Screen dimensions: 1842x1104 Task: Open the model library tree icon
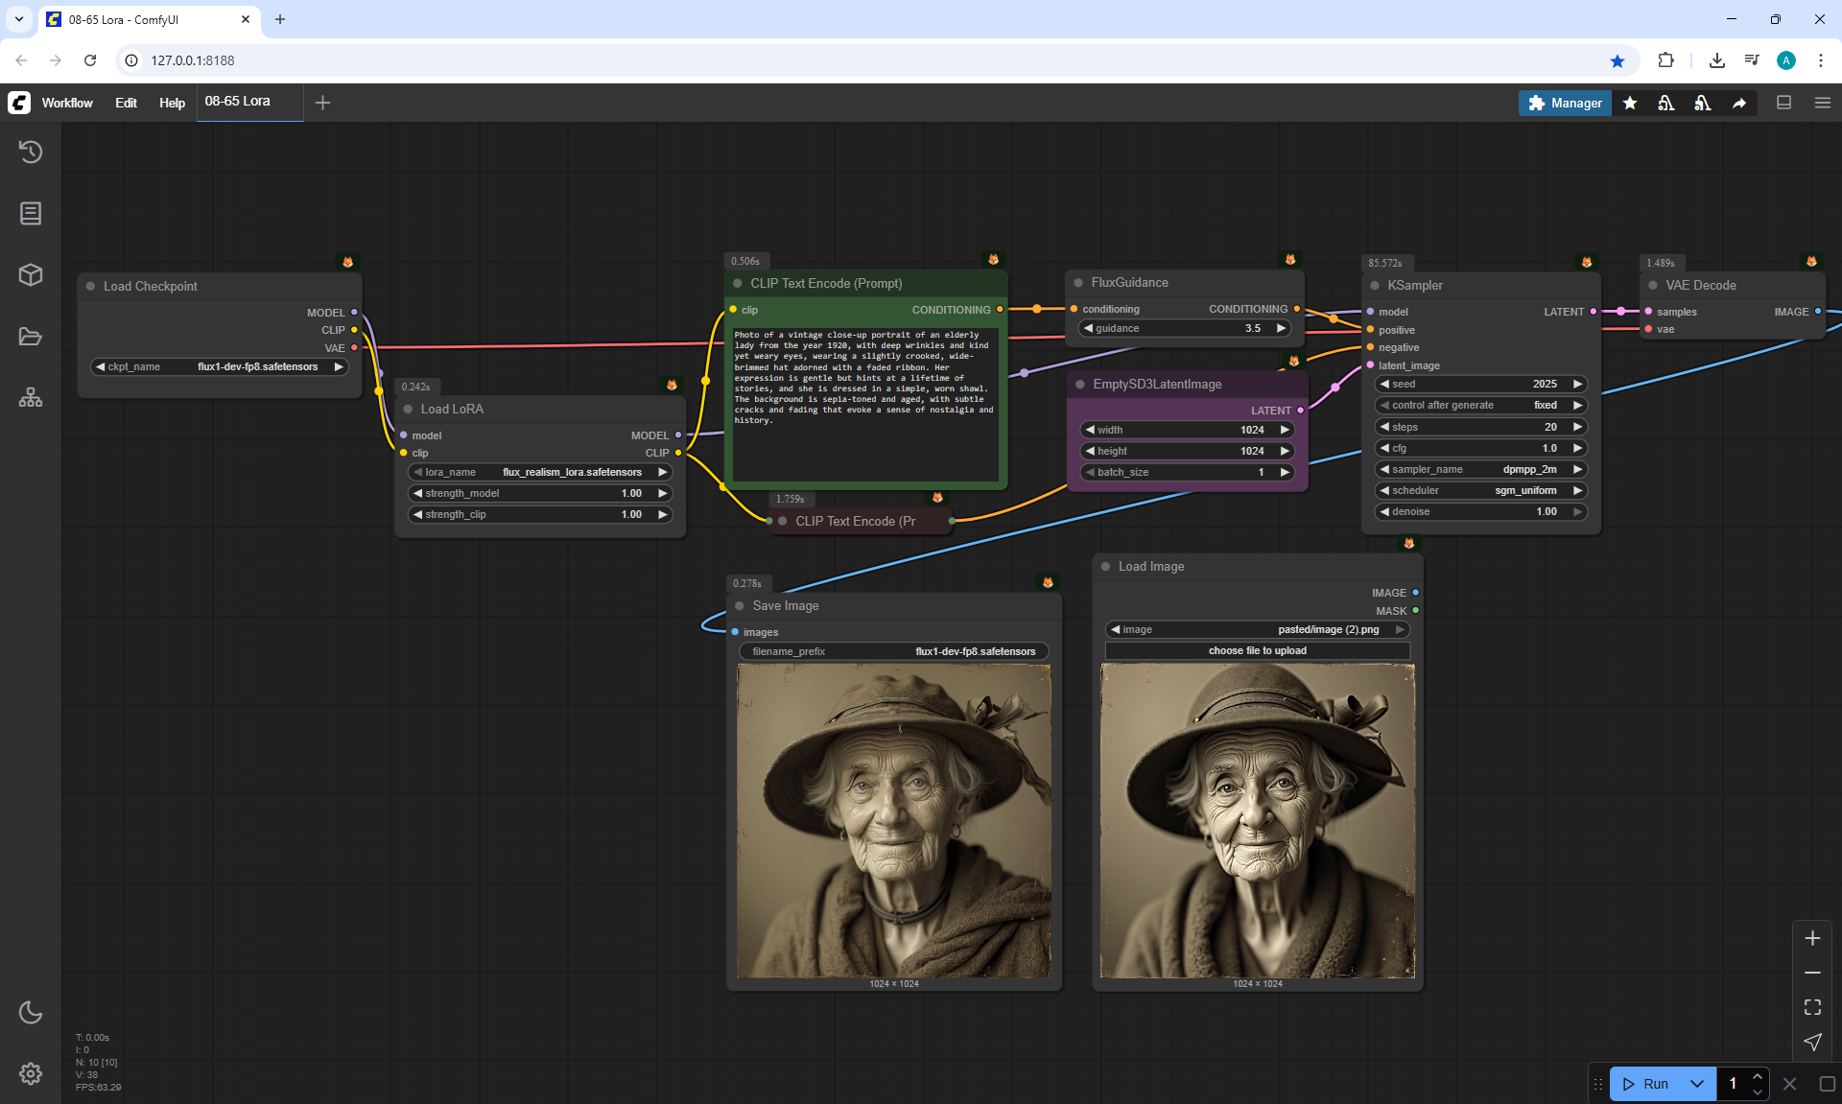(x=31, y=397)
